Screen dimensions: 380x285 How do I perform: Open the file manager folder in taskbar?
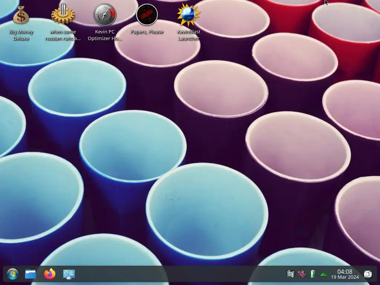30,274
